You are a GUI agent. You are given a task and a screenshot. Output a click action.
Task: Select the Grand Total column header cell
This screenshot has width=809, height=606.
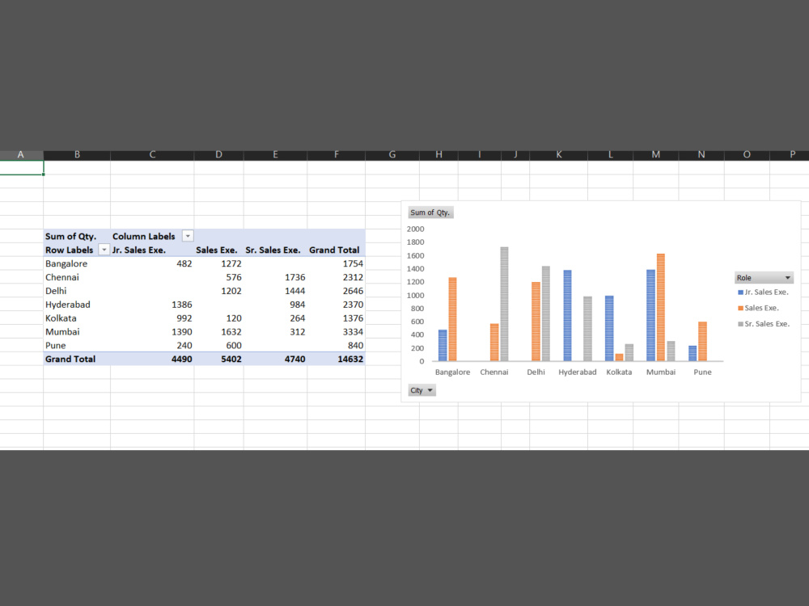(336, 250)
